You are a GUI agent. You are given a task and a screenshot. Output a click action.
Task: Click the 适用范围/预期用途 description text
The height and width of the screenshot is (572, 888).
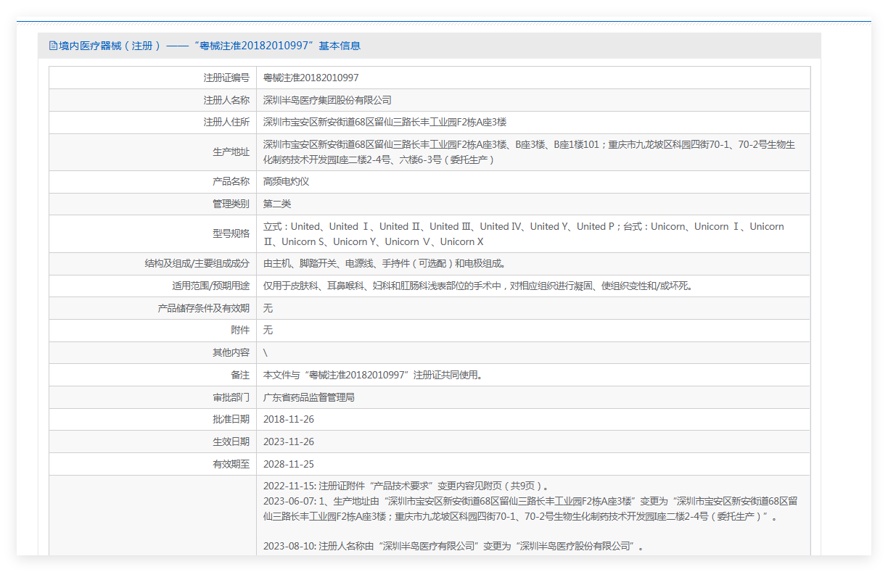click(x=477, y=286)
